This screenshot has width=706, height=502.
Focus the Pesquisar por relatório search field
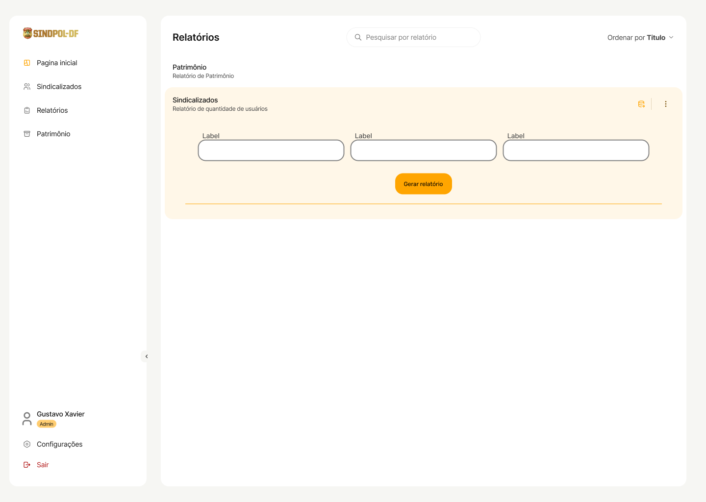coord(413,37)
